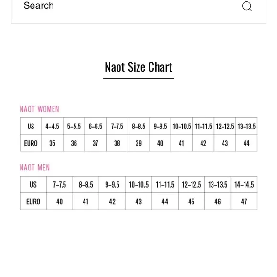Select the EURO 35 cell
The image size is (277, 277).
pyautogui.click(x=52, y=143)
